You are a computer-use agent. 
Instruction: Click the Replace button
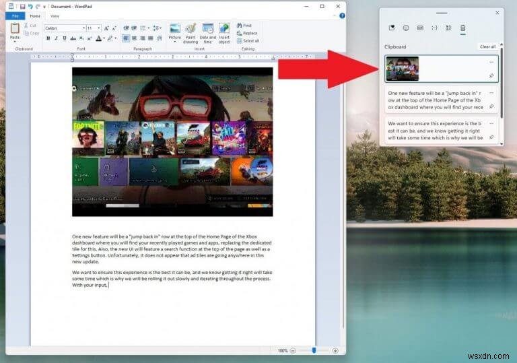click(247, 33)
